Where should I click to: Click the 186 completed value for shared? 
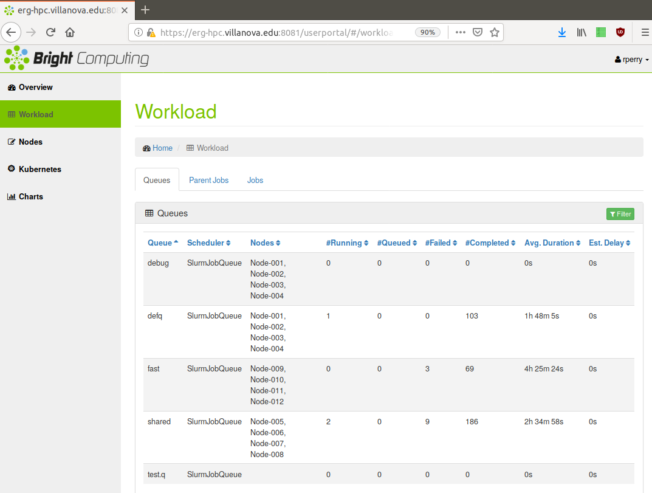[x=472, y=421]
